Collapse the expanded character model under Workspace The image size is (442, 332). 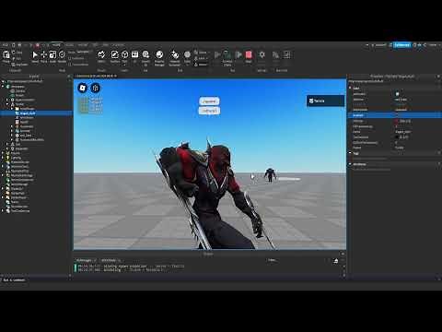[x=7, y=104]
